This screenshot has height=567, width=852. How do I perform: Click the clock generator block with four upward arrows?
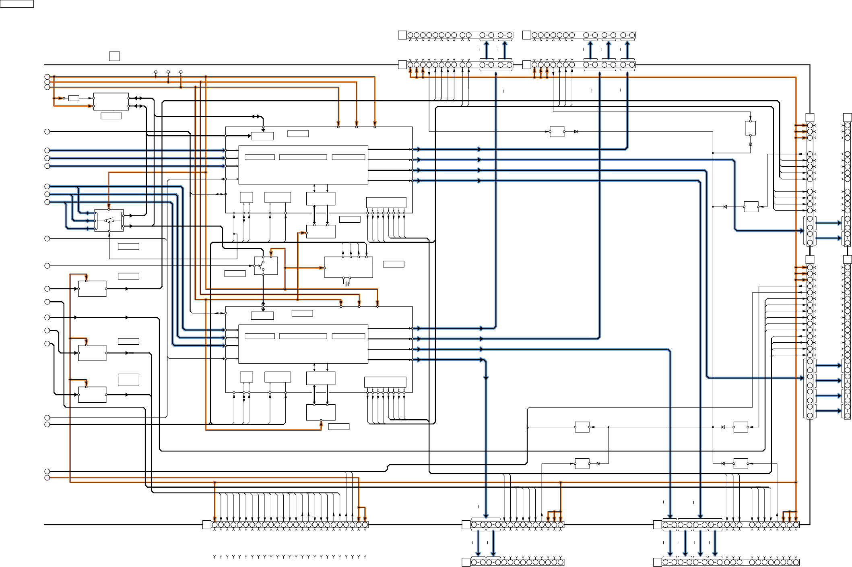[349, 267]
